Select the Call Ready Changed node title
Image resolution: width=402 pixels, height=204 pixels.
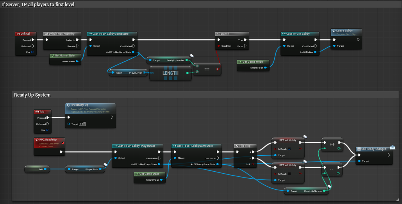(x=374, y=149)
